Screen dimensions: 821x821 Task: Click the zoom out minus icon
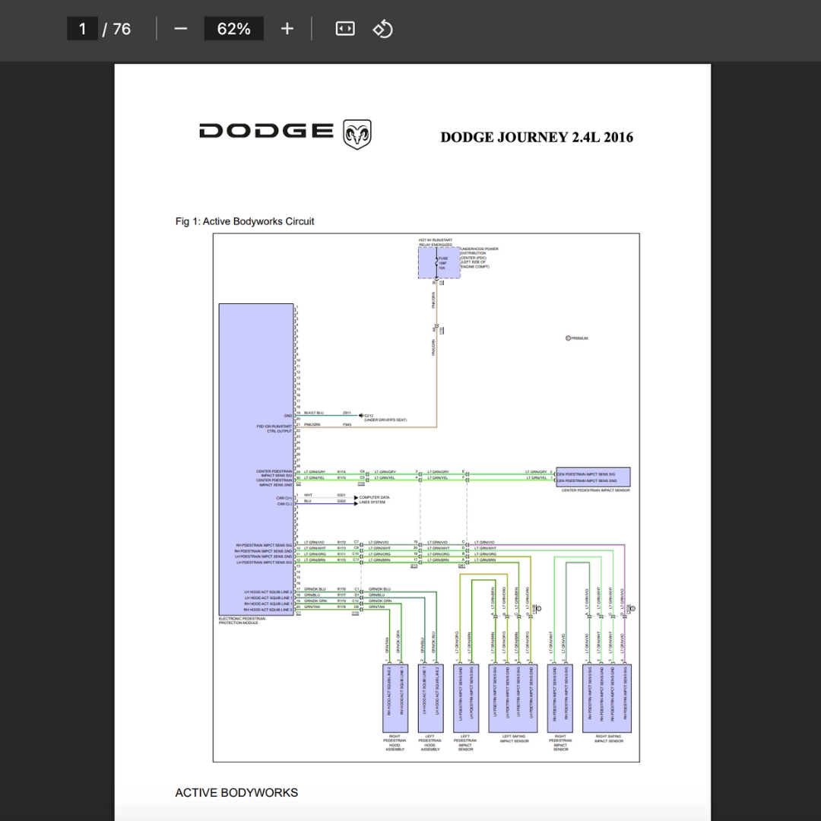[x=181, y=29]
